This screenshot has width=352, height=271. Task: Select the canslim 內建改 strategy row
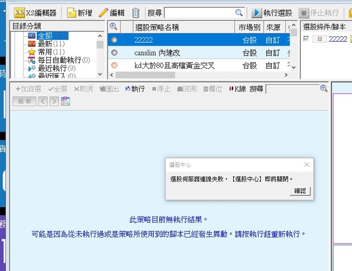pos(199,52)
